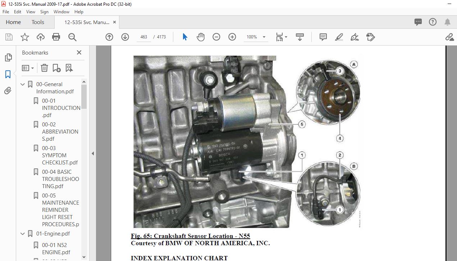Print the document

click(56, 37)
